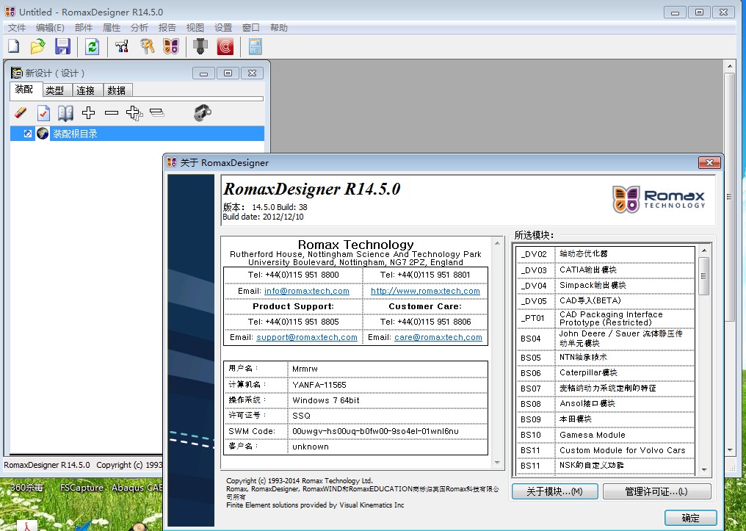
Task: Open the 分析 menu
Action: click(140, 28)
